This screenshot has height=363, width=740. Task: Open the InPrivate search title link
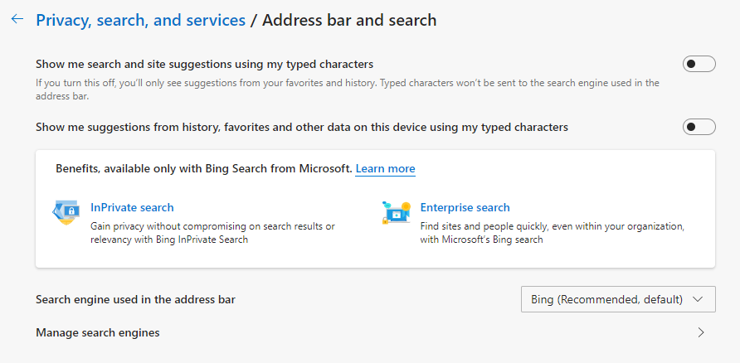click(132, 208)
